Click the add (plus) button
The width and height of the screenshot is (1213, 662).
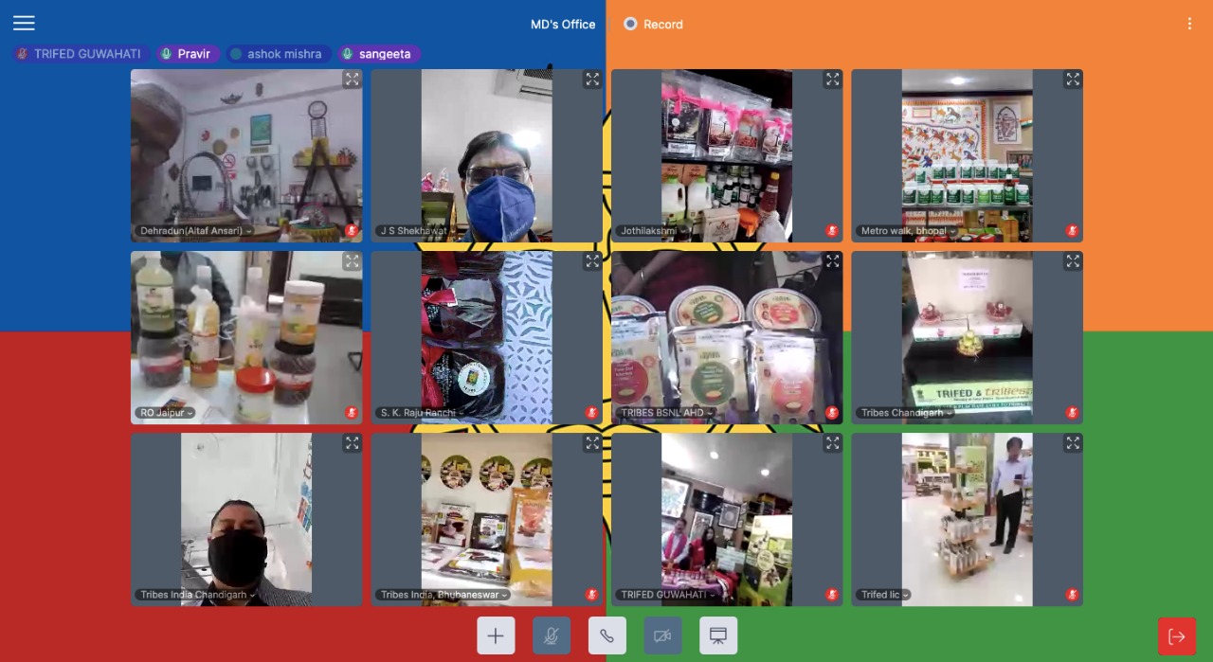pyautogui.click(x=496, y=635)
